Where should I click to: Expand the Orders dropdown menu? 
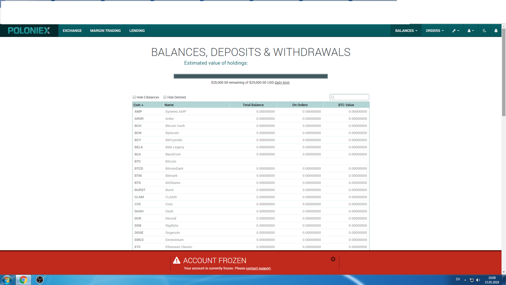click(x=435, y=31)
